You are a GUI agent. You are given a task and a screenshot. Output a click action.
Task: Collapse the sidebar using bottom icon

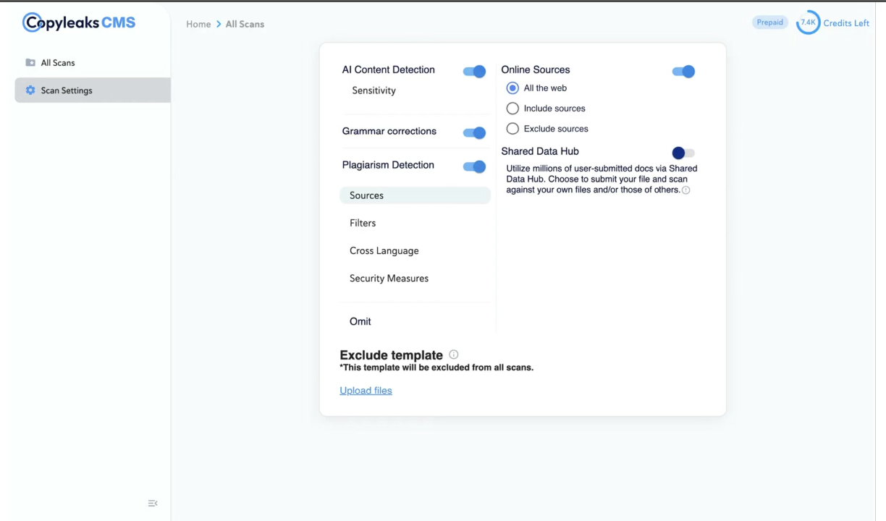153,503
